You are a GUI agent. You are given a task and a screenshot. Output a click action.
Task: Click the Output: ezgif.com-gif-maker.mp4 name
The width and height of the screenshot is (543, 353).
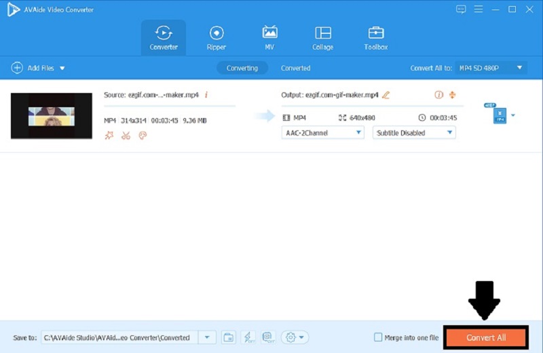(330, 95)
